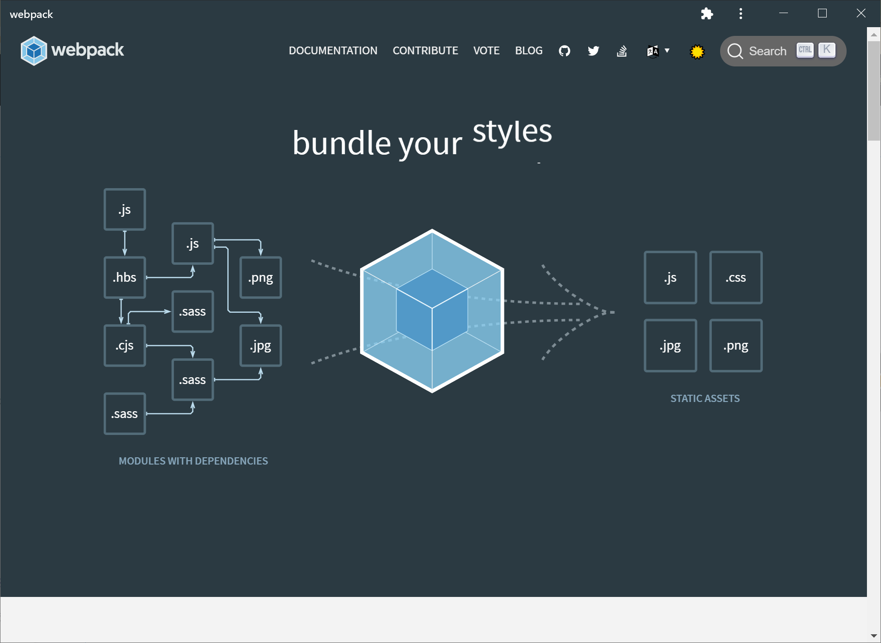The image size is (881, 643).
Task: Open the CONTRIBUTE menu item
Action: point(425,51)
